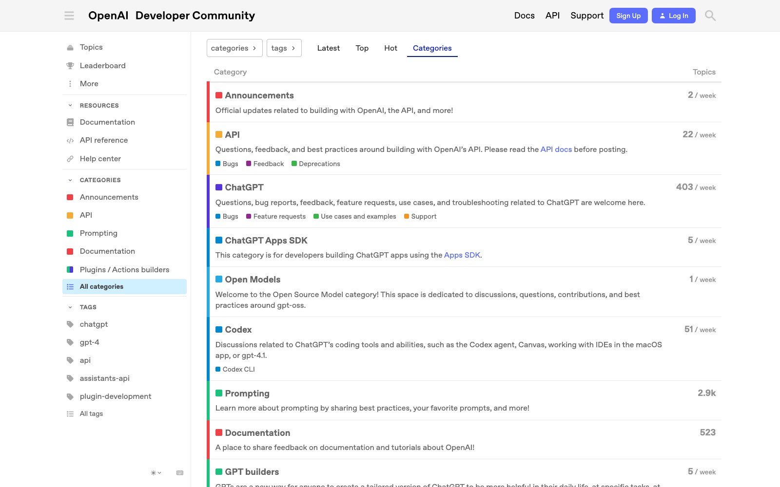Click the More vertical dots icon
780x487 pixels.
click(x=70, y=84)
